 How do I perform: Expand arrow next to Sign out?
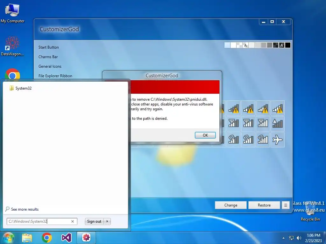pos(107,221)
